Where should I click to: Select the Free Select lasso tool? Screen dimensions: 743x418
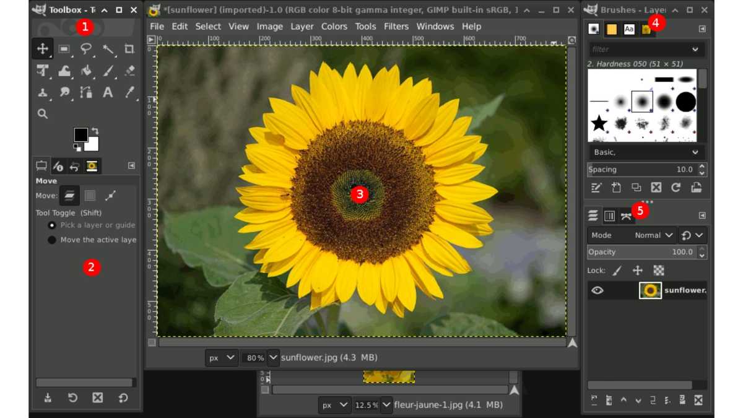86,49
